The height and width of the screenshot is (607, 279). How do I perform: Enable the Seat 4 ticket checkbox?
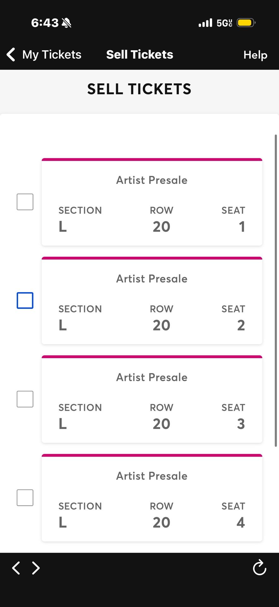click(x=25, y=498)
